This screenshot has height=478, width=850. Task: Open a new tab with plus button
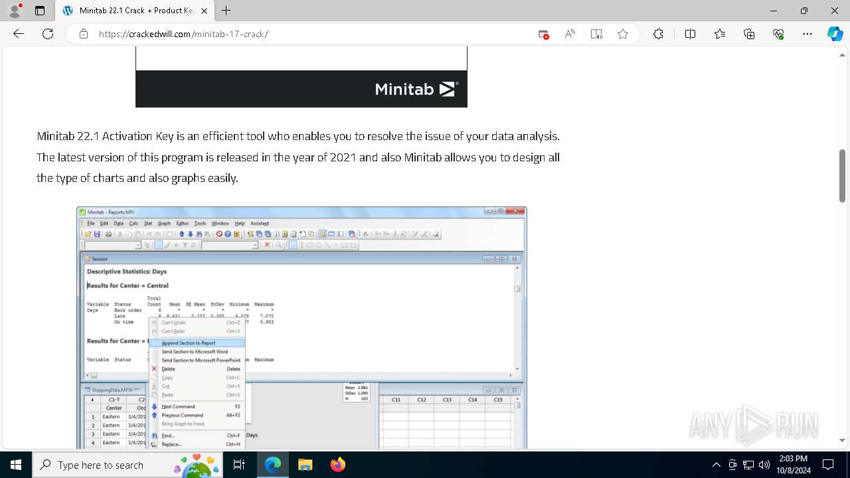pos(226,11)
